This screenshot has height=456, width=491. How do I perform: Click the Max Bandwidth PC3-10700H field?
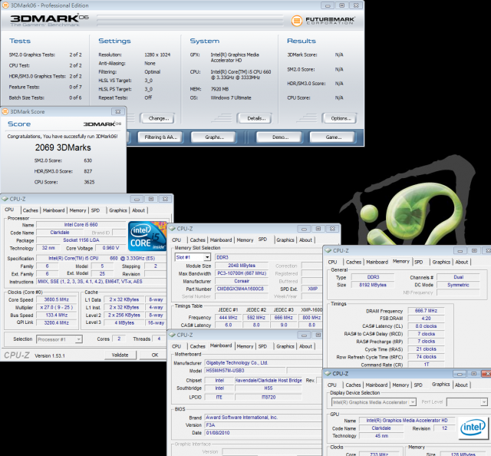(242, 273)
